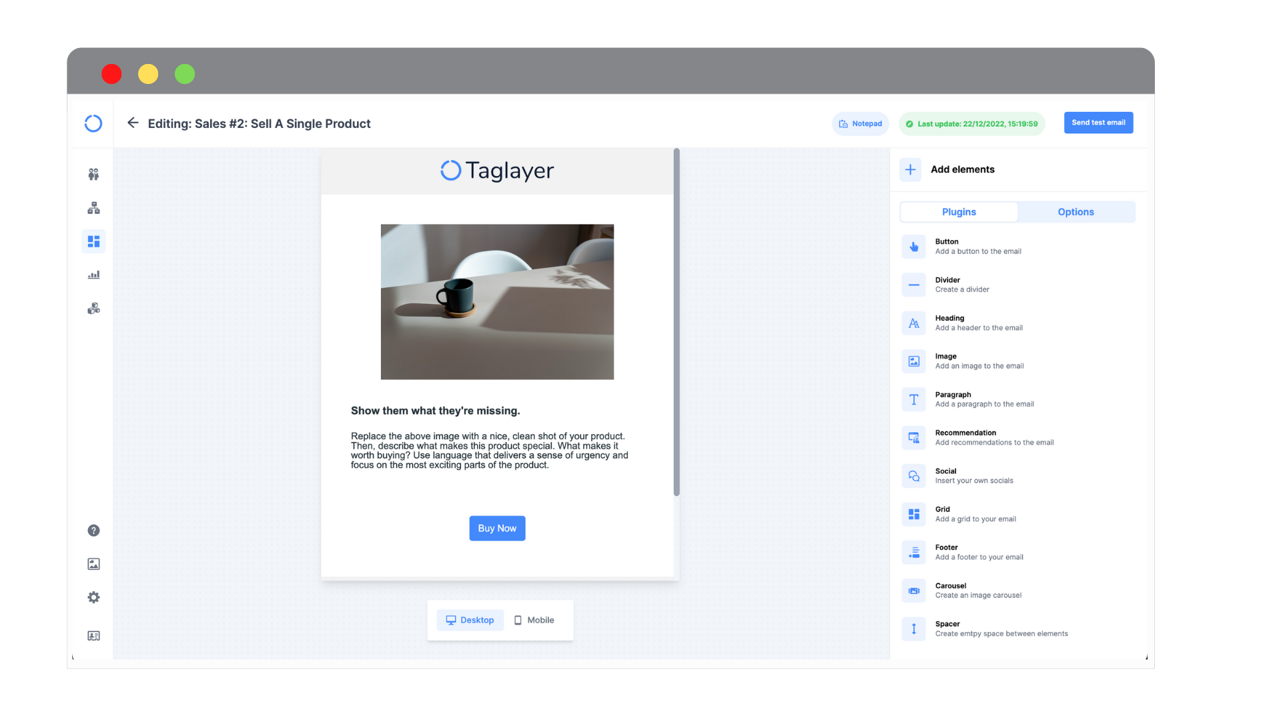Select the Options tab in Add elements
The width and height of the screenshot is (1281, 720).
(x=1076, y=211)
